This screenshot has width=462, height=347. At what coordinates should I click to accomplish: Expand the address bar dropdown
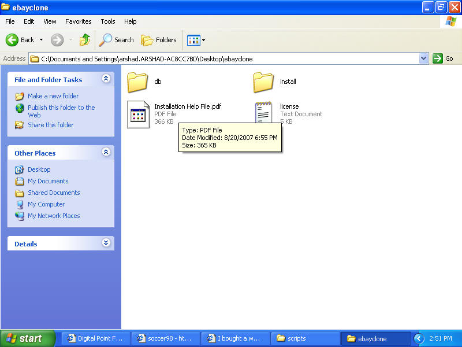coord(423,58)
